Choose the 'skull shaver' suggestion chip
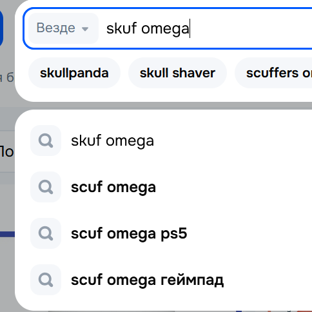This screenshot has height=312, width=312. (177, 73)
